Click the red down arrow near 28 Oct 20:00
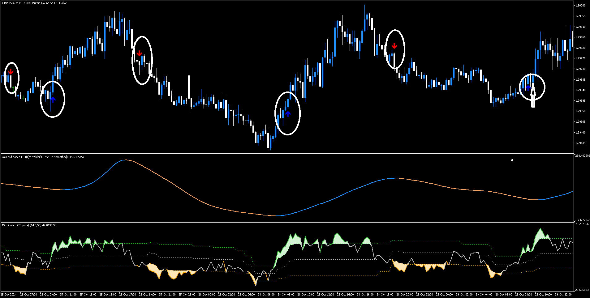 click(394, 46)
